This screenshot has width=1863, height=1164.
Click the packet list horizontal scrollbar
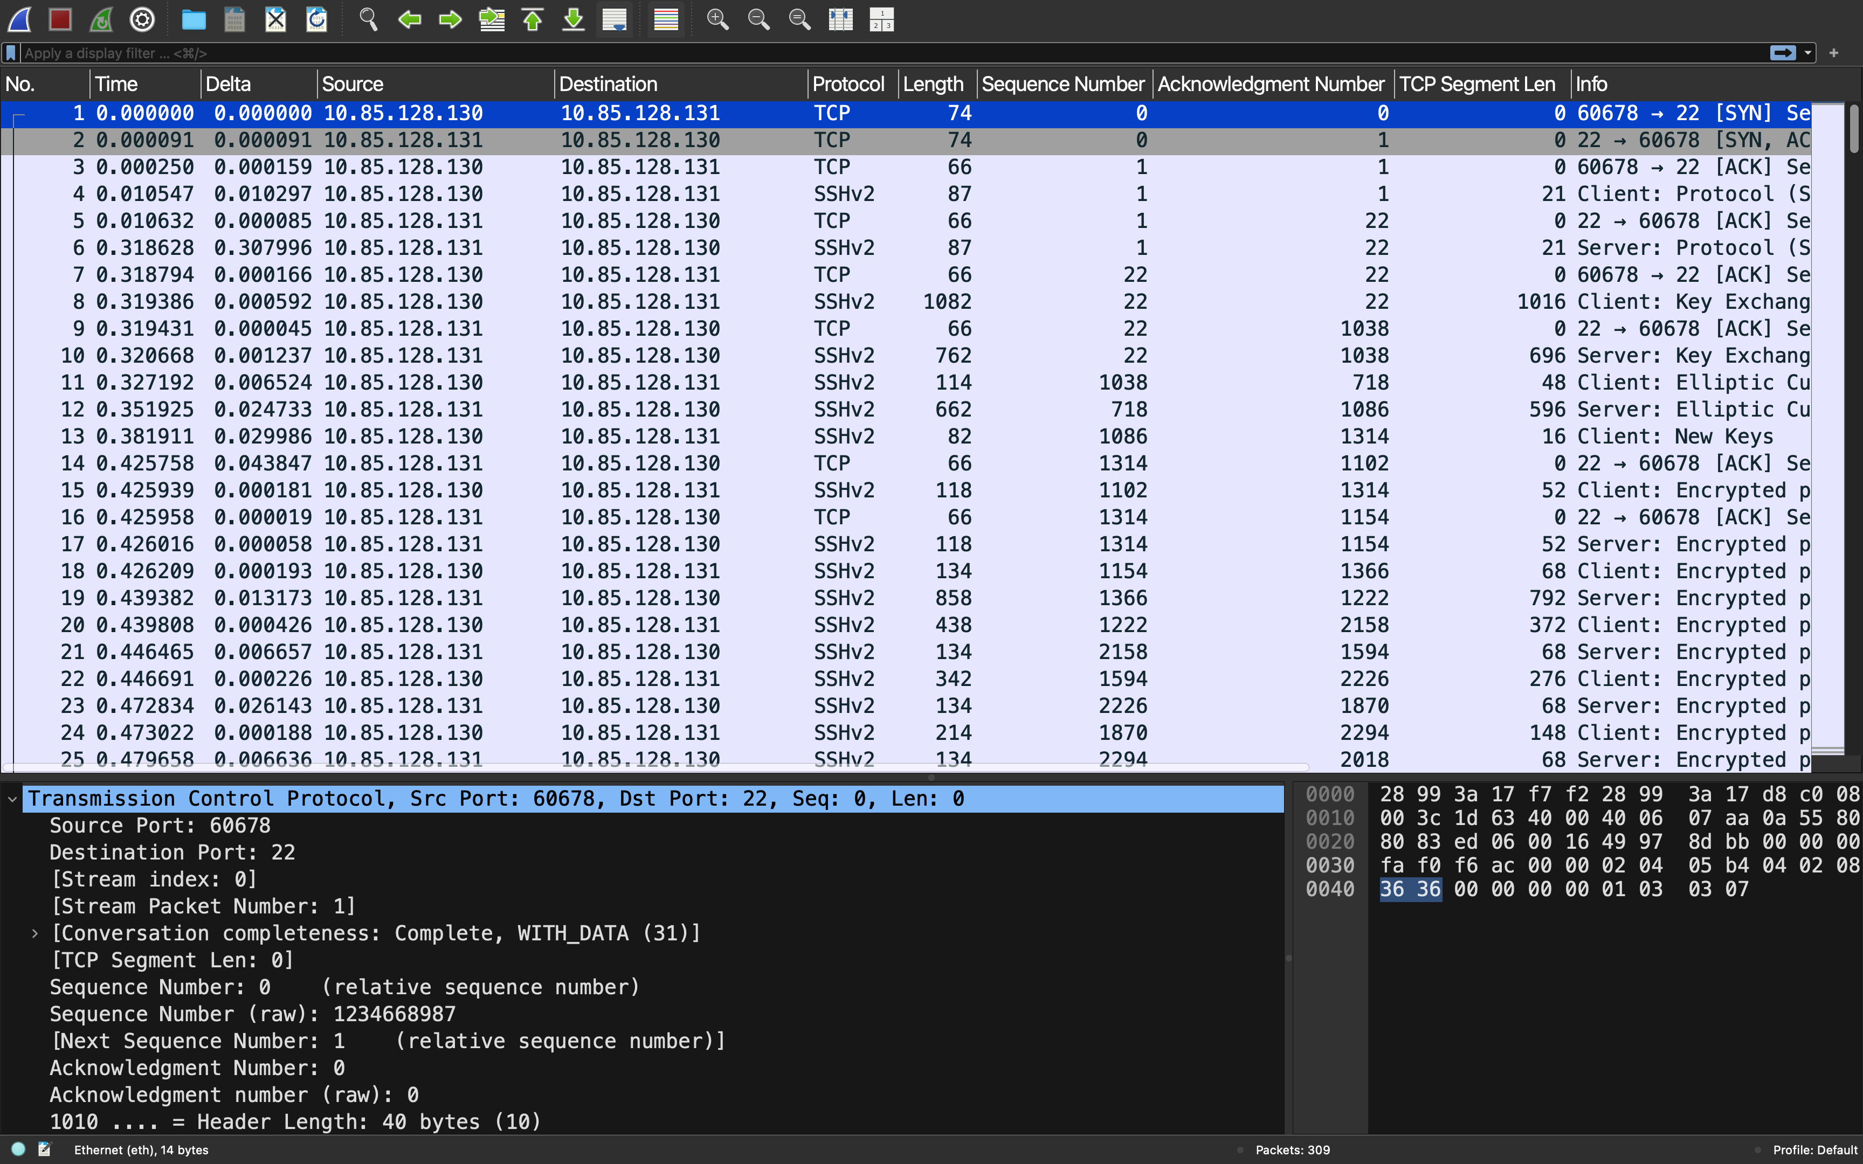(655, 767)
